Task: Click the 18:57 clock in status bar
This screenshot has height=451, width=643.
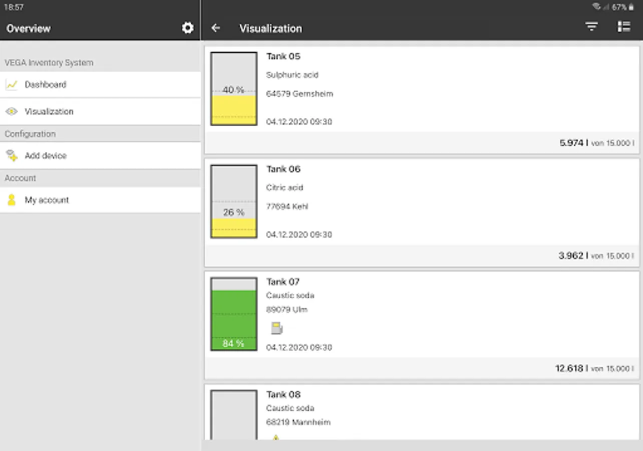Action: click(14, 7)
